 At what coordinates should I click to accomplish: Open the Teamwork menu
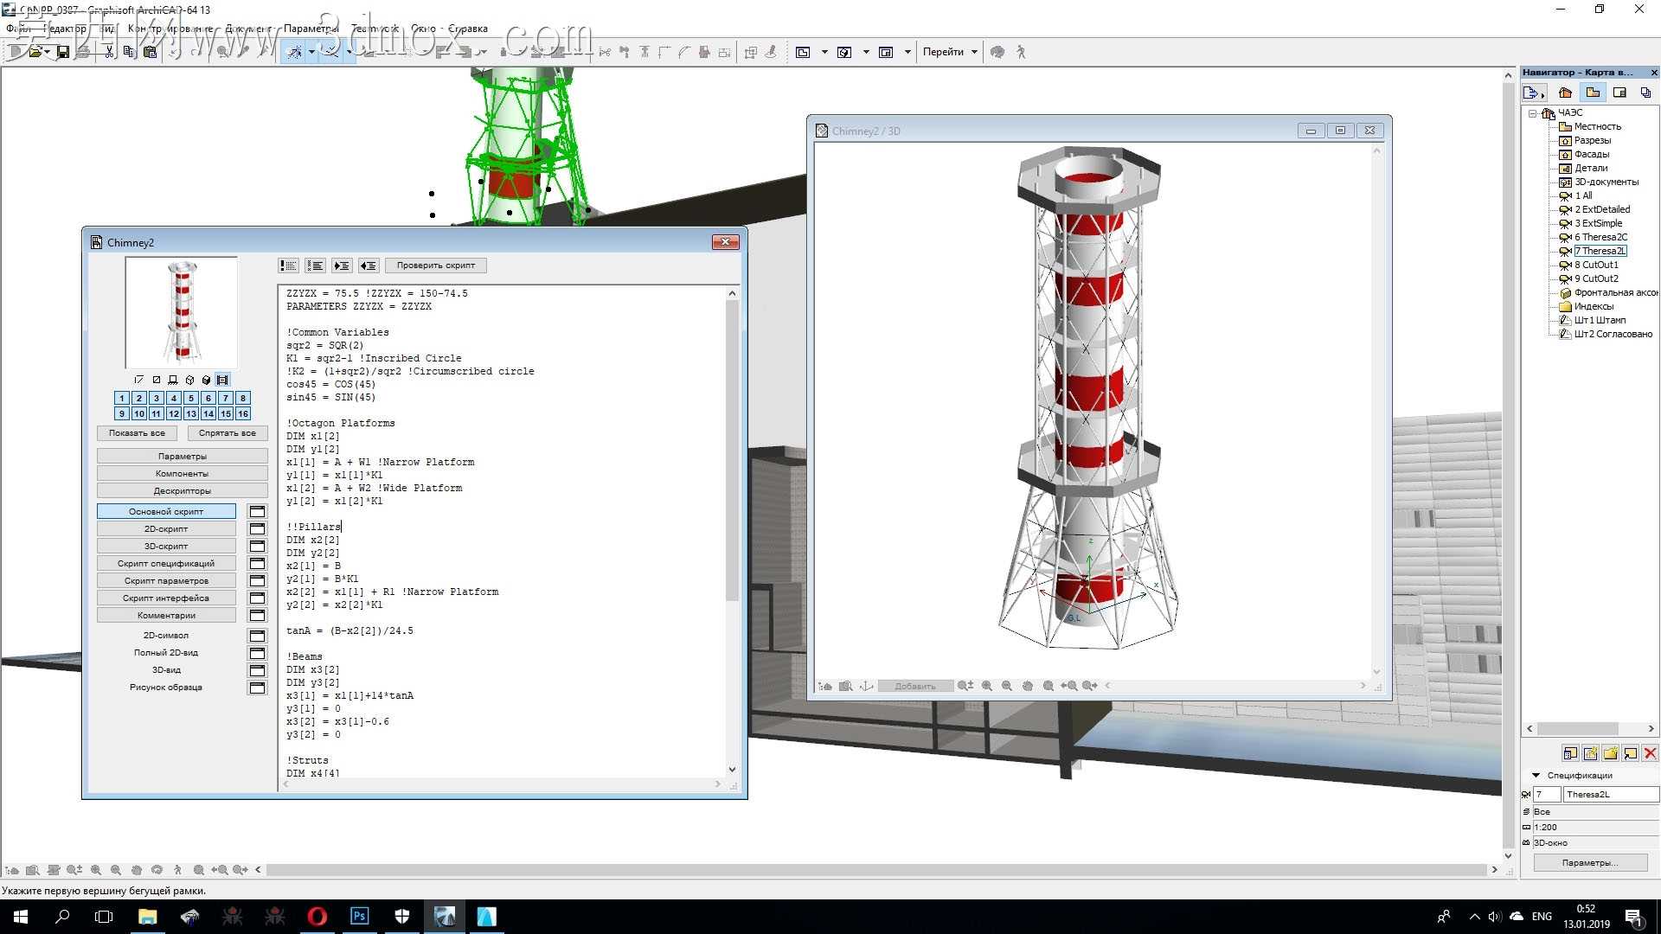tap(375, 29)
